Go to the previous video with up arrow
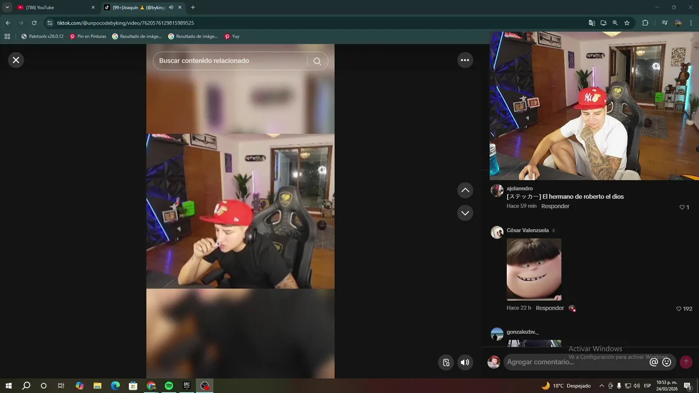The width and height of the screenshot is (699, 393). 465,190
